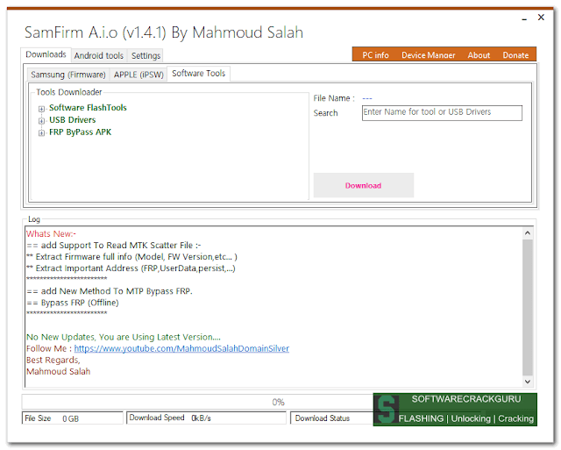Viewport: 561px width, 450px height.
Task: Click the File Size 0 GB field
Action: point(72,418)
